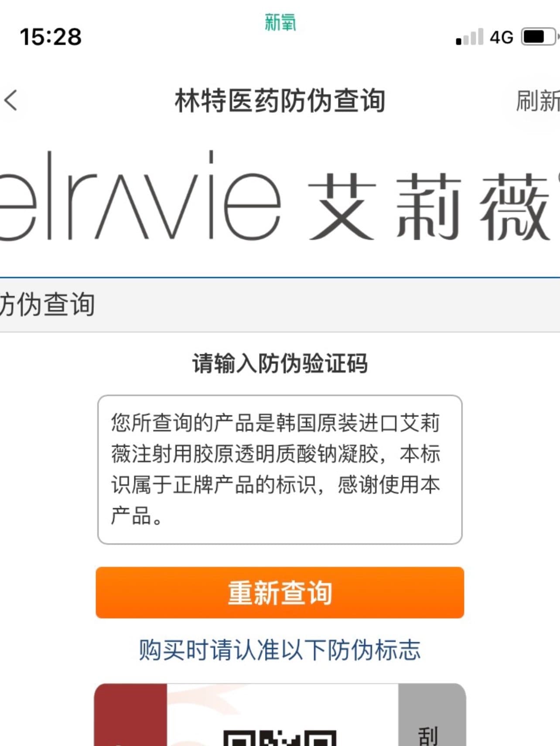The width and height of the screenshot is (560, 746).
Task: Tap the elravie English wordmark
Action: [140, 196]
